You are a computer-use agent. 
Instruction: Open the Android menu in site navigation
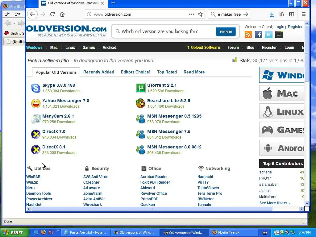tap(110, 48)
